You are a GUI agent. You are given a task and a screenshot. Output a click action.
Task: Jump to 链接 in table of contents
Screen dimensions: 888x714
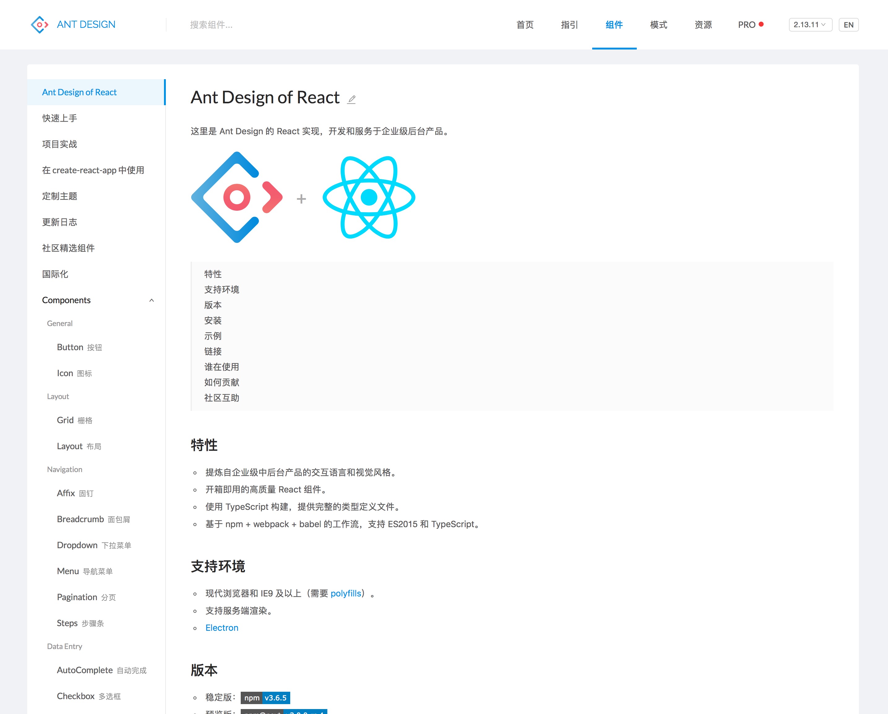tap(213, 351)
